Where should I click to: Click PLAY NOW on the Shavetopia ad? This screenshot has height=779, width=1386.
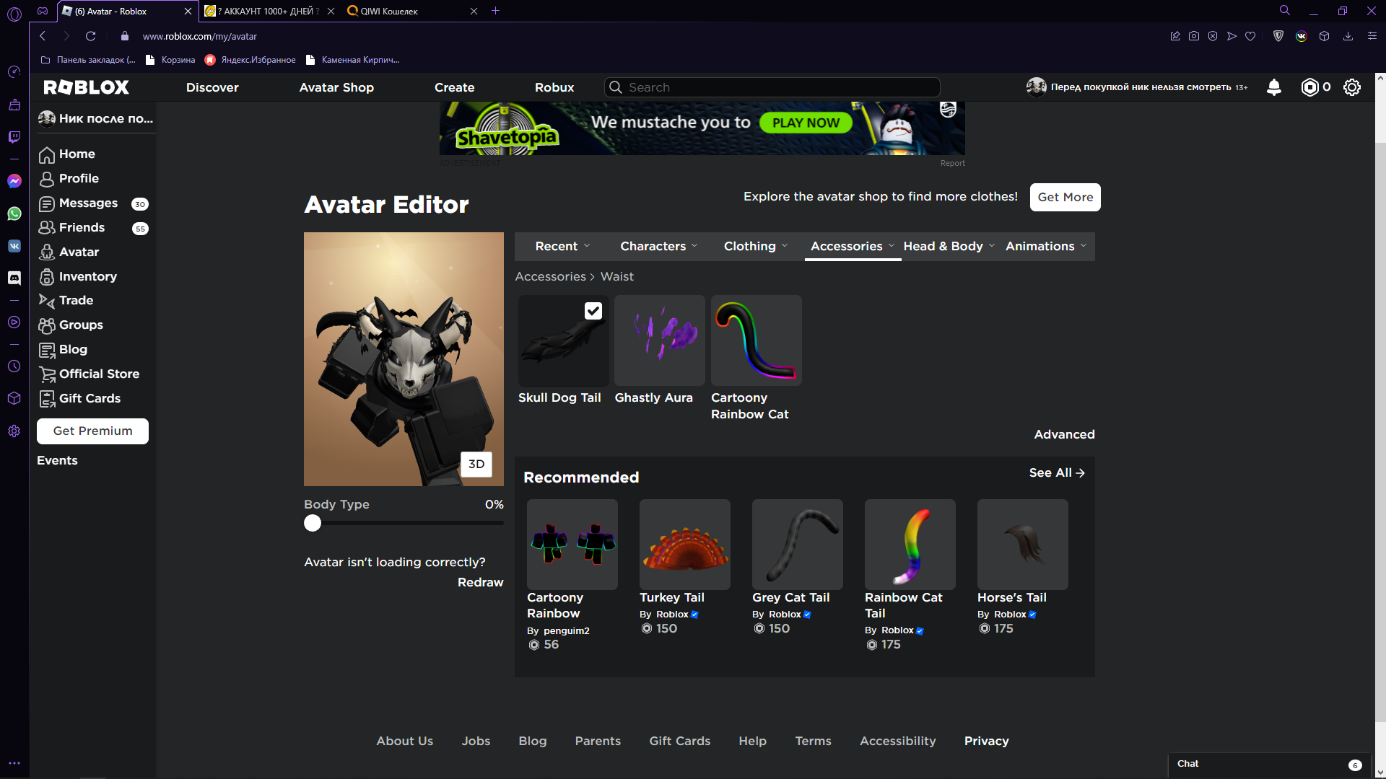[x=806, y=123]
